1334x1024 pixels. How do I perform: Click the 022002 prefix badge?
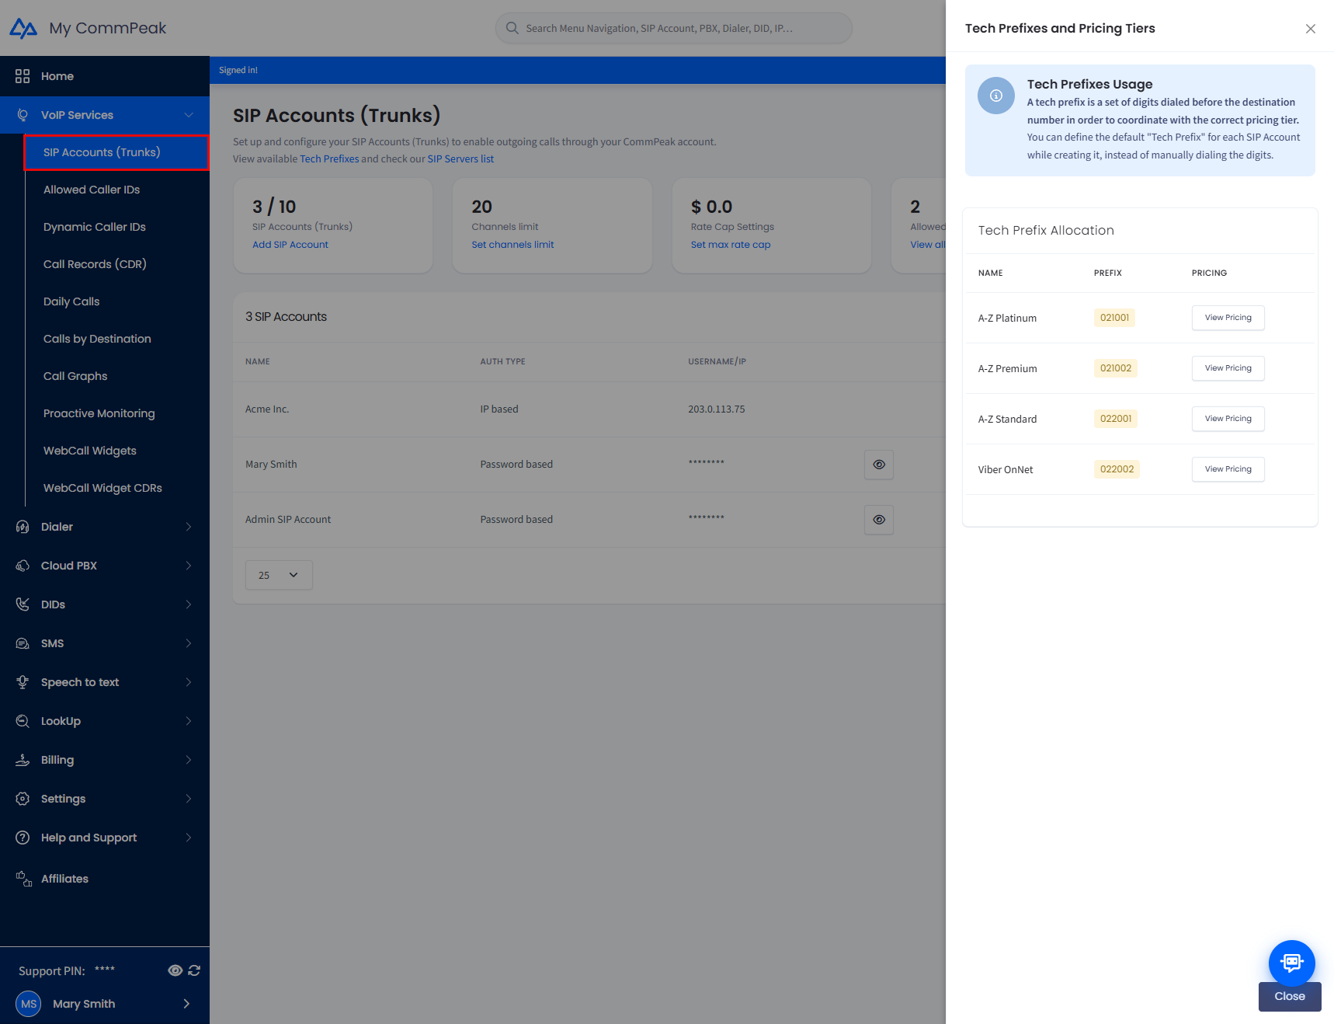(1117, 469)
